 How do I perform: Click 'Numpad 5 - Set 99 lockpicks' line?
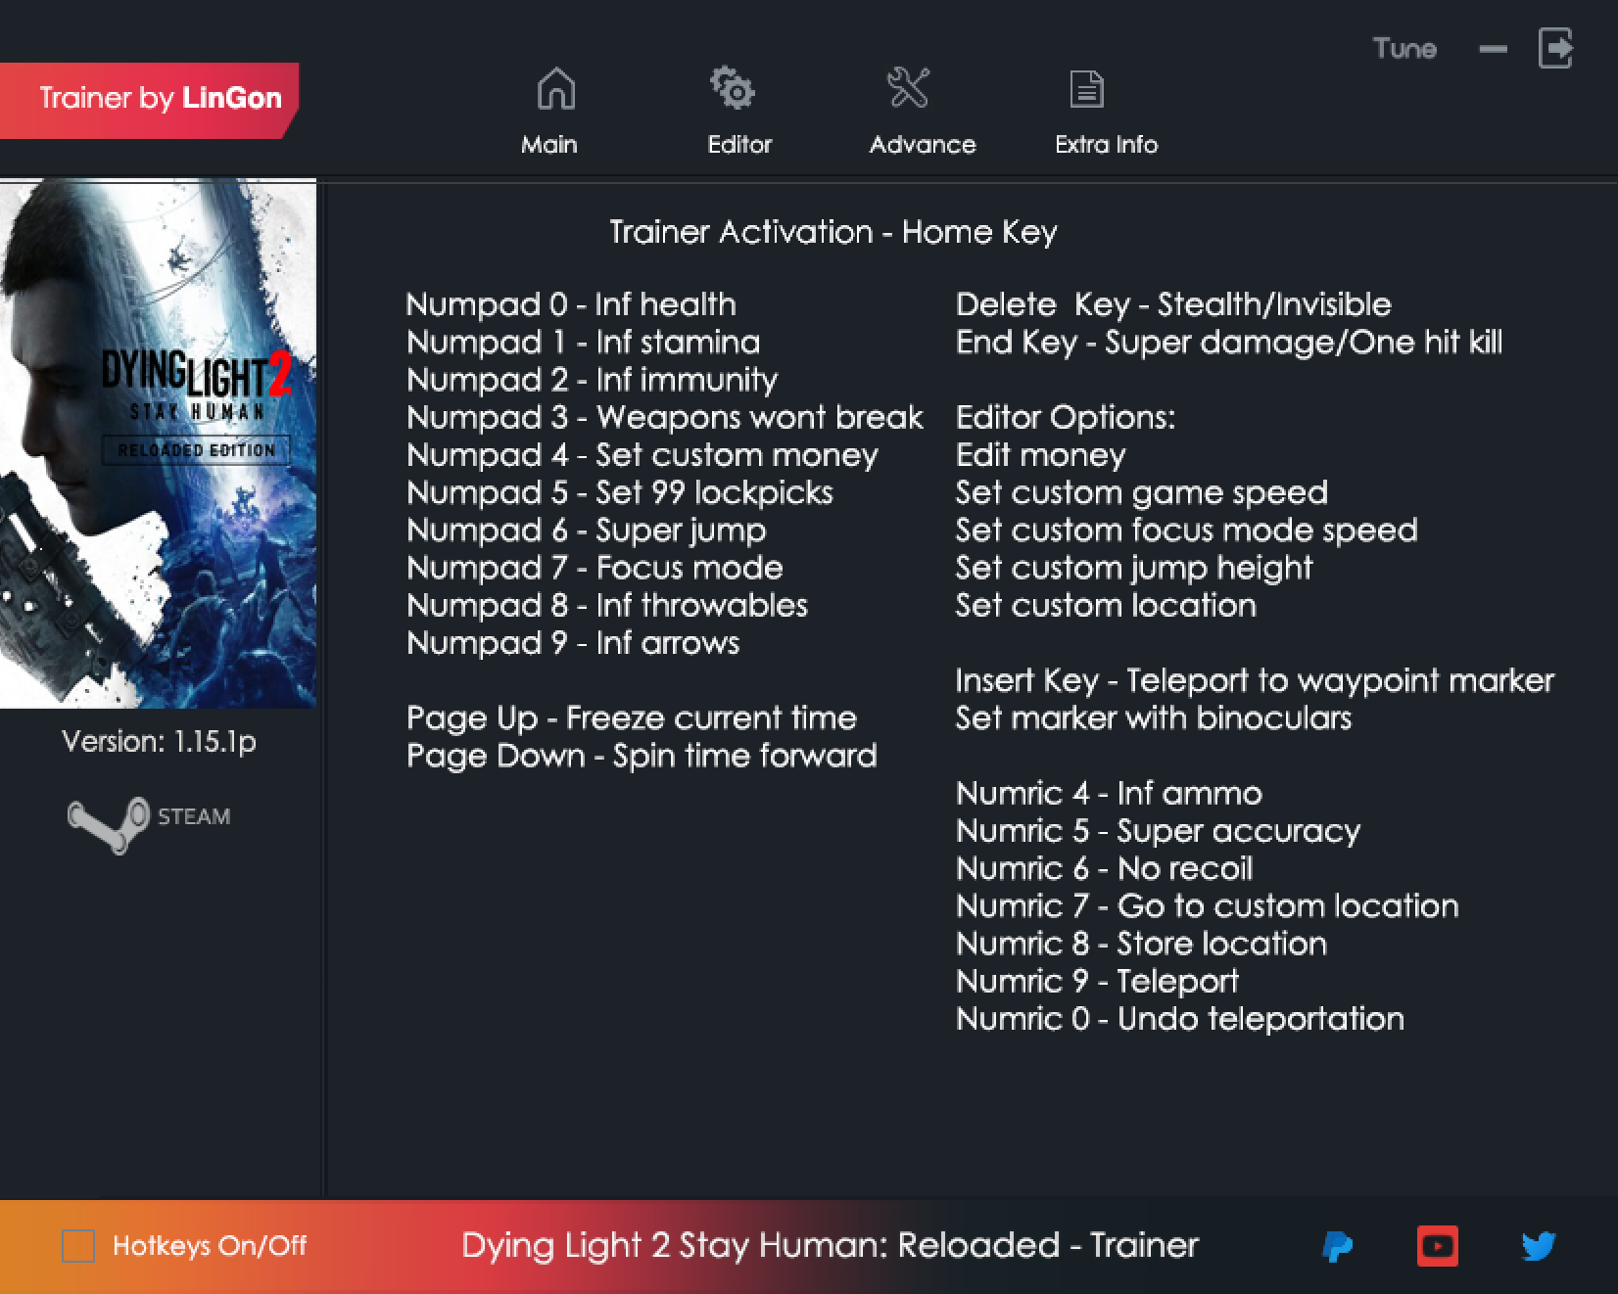pyautogui.click(x=620, y=492)
